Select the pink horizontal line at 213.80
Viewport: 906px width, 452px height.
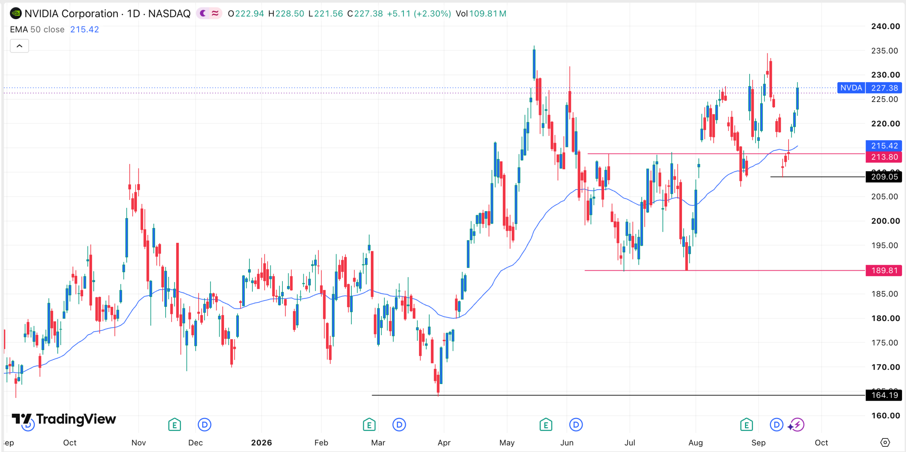726,154
